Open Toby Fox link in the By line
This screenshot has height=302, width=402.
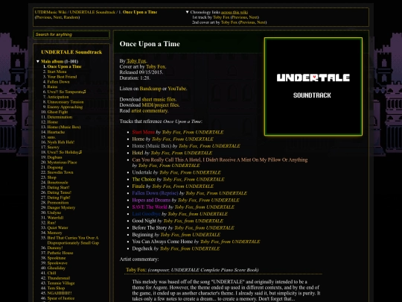point(136,61)
